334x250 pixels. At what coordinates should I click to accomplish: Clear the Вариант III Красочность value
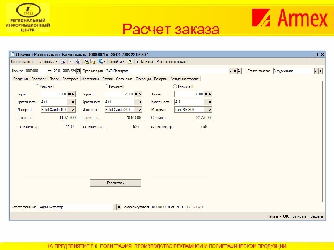[x=210, y=102]
